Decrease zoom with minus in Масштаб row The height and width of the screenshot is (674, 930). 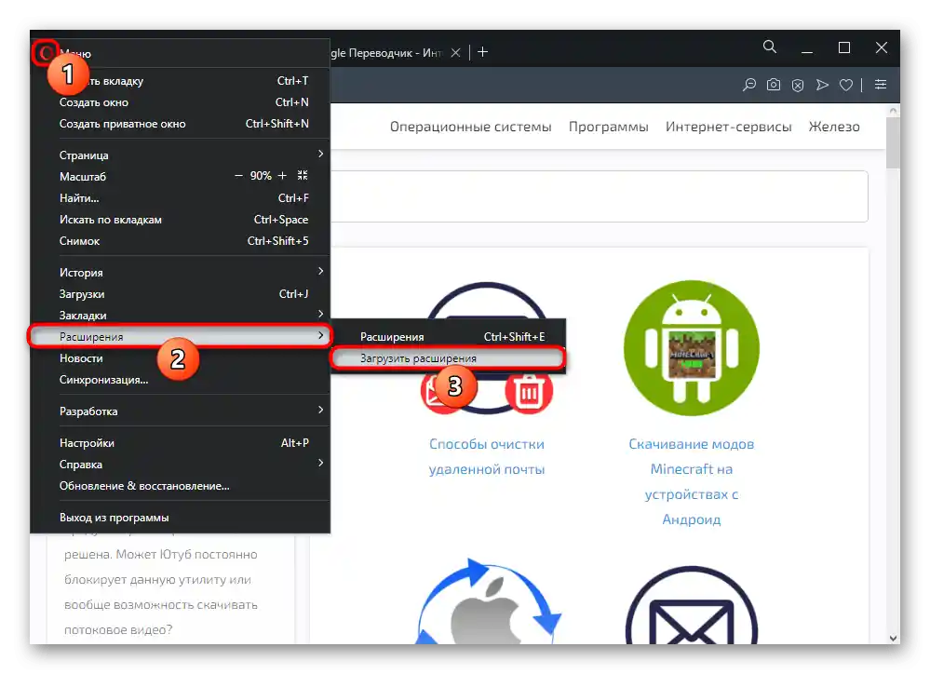point(238,176)
